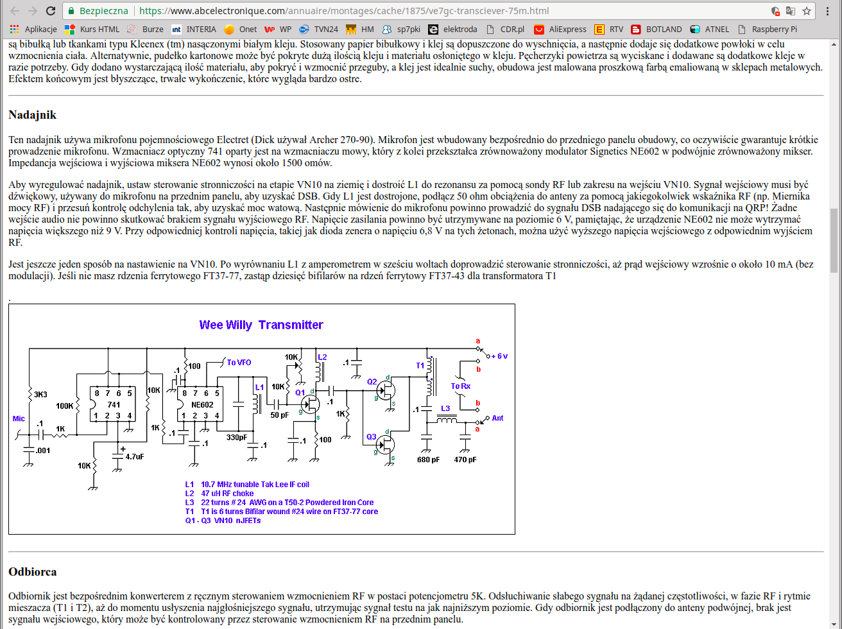This screenshot has height=629, width=842.
Task: Click the browser back arrow
Action: (x=14, y=11)
